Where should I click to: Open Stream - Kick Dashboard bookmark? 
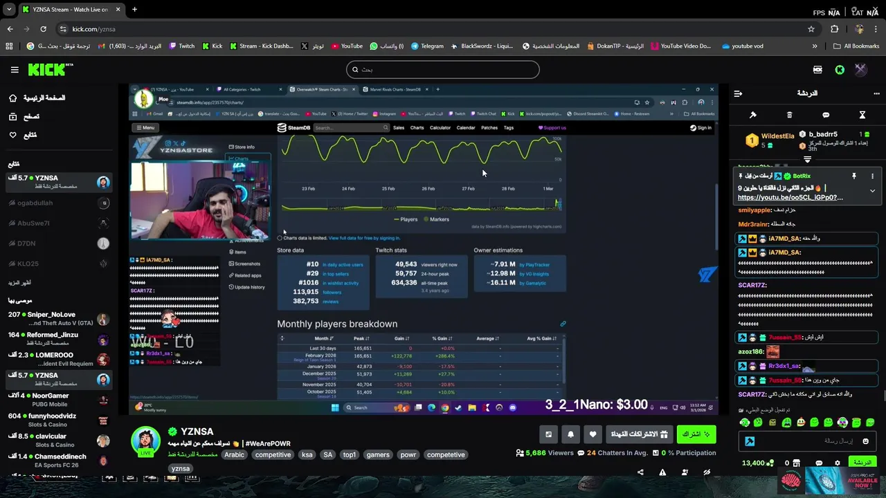262,46
